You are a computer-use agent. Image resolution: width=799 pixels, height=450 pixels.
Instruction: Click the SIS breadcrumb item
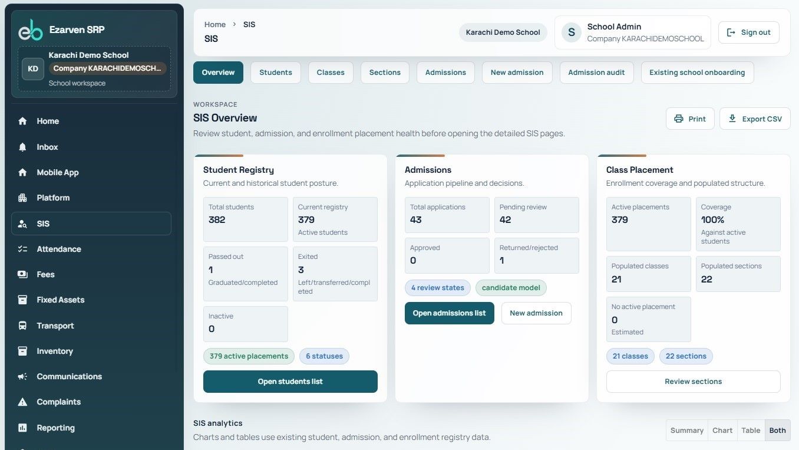tap(249, 24)
